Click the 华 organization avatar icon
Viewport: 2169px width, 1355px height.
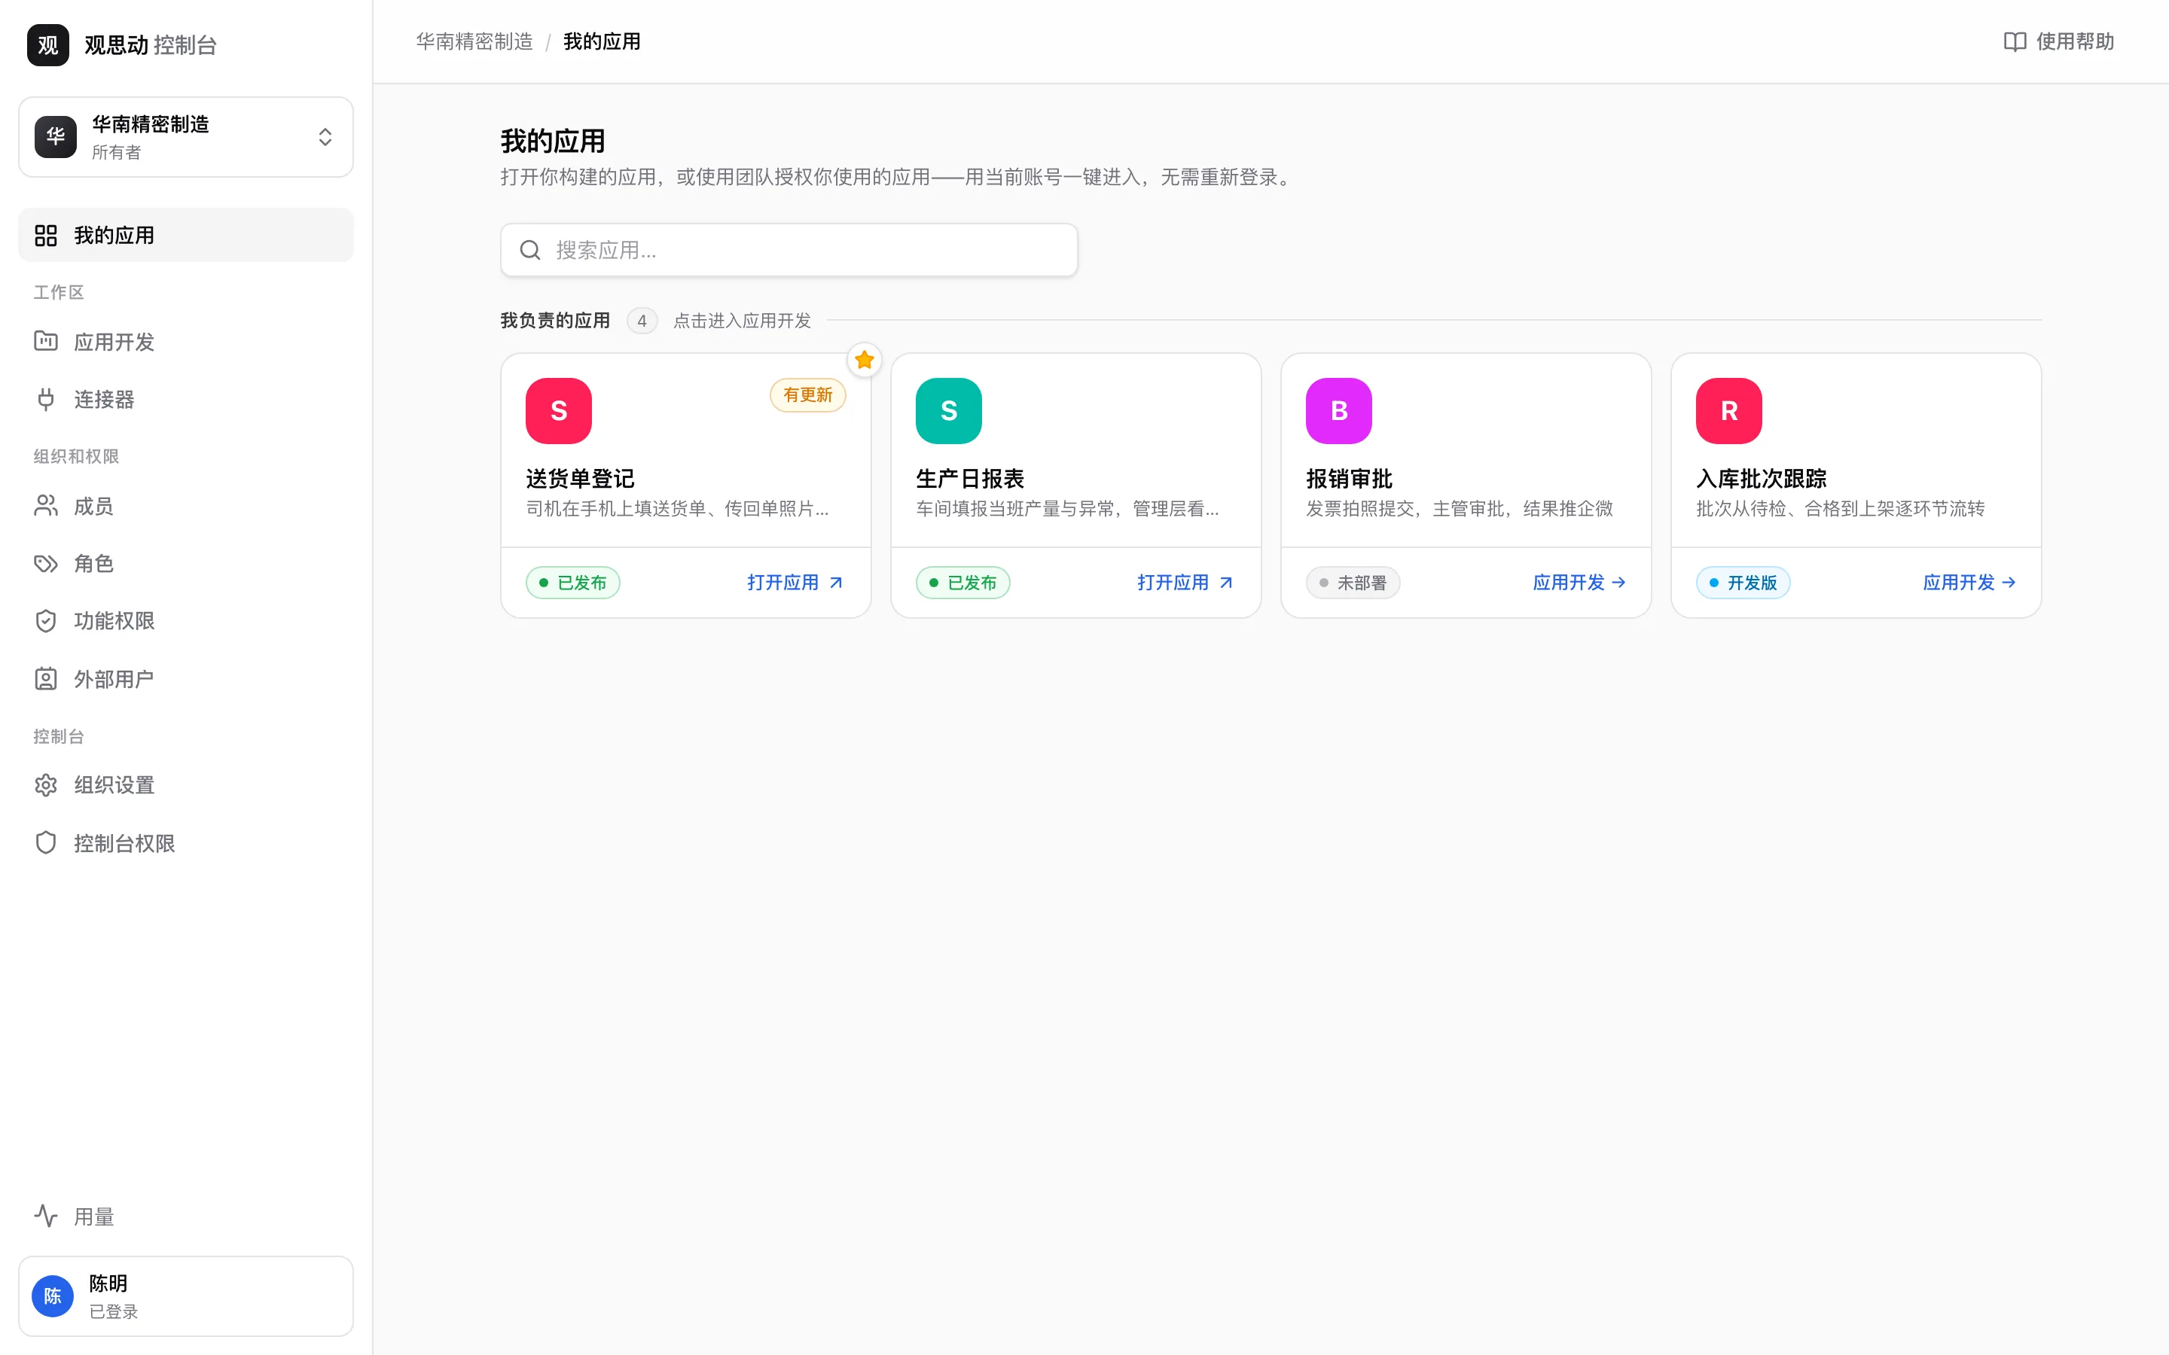(x=56, y=137)
